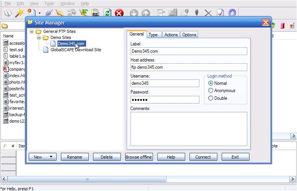Open the View menu
The height and width of the screenshot is (191, 297).
[34, 3]
